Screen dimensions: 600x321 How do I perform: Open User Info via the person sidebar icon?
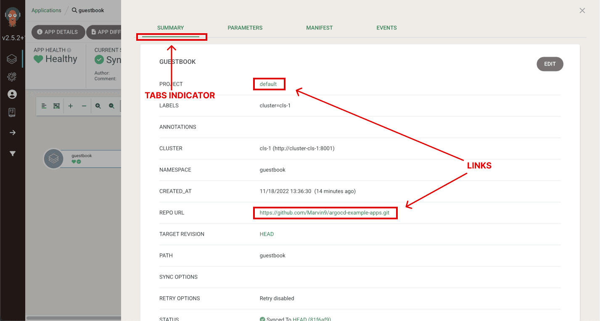tap(12, 95)
